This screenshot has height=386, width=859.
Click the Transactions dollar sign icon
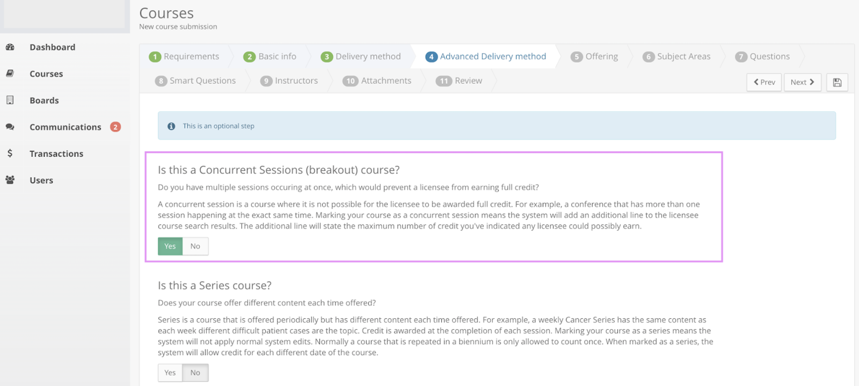pyautogui.click(x=10, y=154)
